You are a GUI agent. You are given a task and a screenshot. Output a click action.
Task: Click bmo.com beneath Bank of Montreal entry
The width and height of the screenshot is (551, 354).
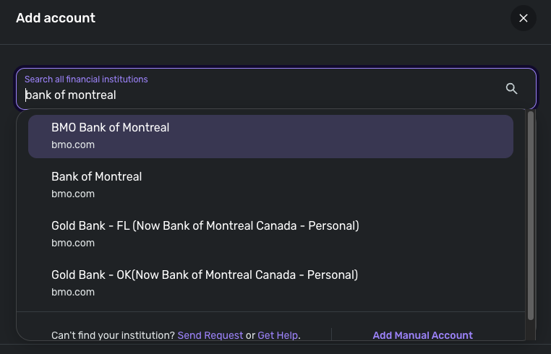[x=73, y=194]
